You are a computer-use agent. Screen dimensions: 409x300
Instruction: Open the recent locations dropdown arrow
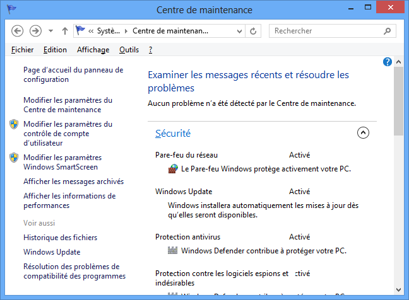pyautogui.click(x=51, y=31)
